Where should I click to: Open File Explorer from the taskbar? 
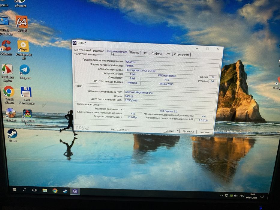click(x=45, y=190)
